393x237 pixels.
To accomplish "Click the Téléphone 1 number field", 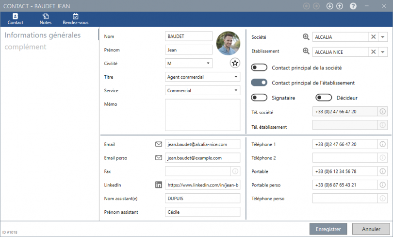I will pyautogui.click(x=345, y=144).
